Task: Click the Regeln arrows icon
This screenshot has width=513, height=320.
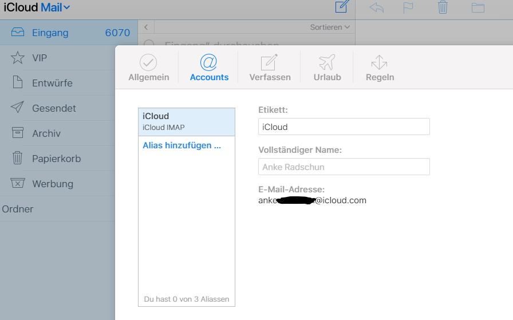Action: point(379,62)
